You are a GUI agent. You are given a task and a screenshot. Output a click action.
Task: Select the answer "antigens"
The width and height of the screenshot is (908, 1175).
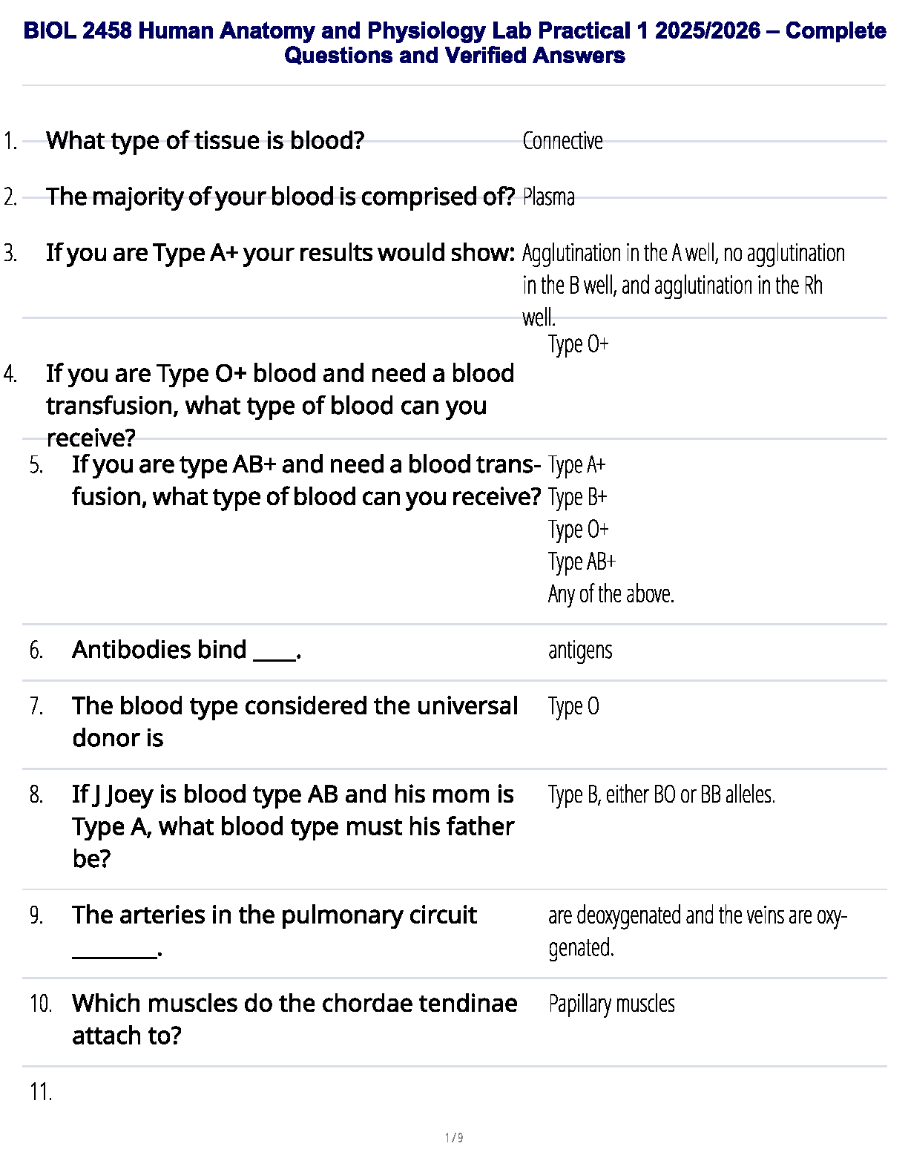[580, 651]
